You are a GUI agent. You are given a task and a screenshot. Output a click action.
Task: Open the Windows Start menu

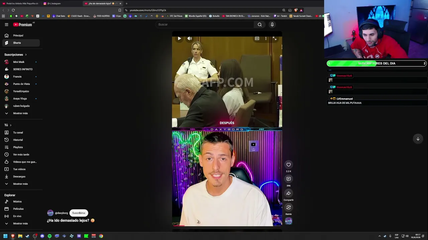click(x=5, y=236)
